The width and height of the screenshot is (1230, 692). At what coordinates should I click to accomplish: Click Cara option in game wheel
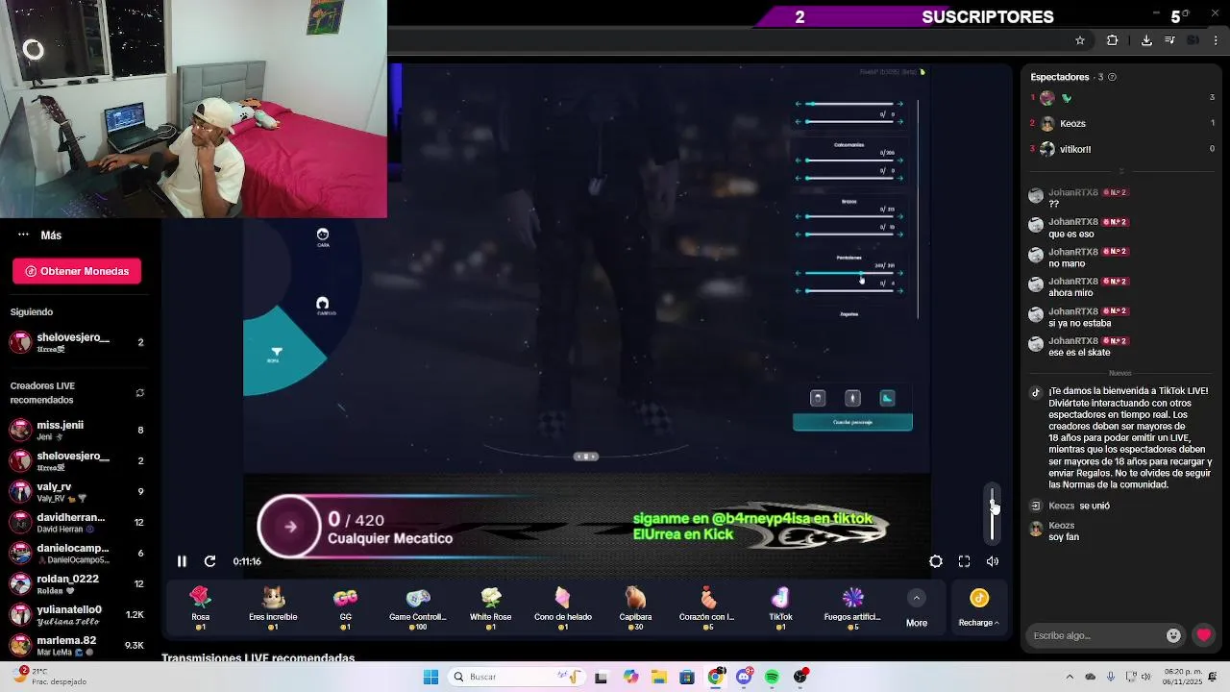tap(323, 237)
